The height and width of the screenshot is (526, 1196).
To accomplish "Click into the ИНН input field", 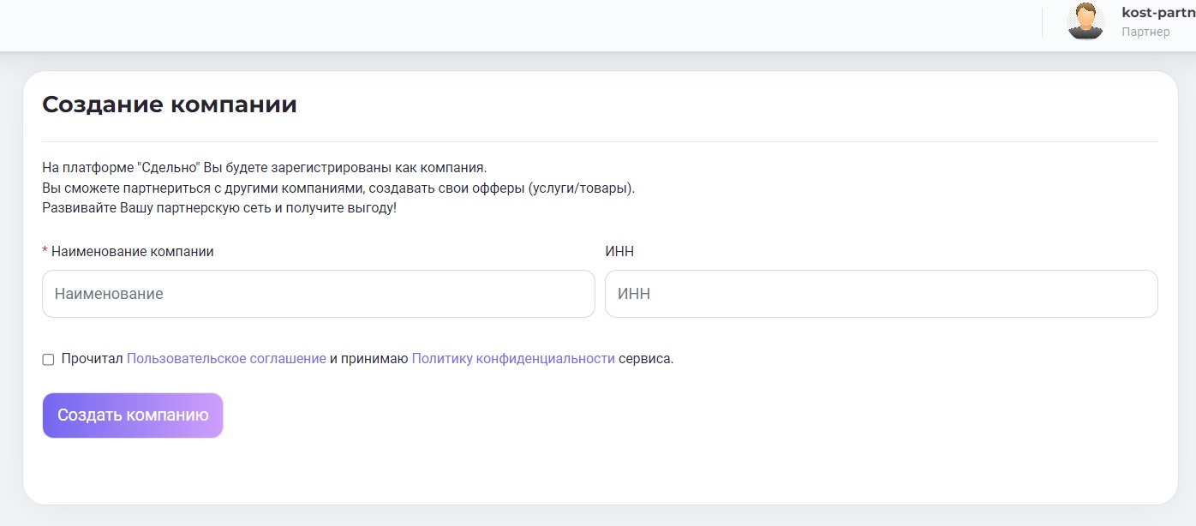I will (881, 294).
